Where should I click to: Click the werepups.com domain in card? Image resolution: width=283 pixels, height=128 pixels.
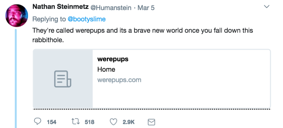[119, 80]
